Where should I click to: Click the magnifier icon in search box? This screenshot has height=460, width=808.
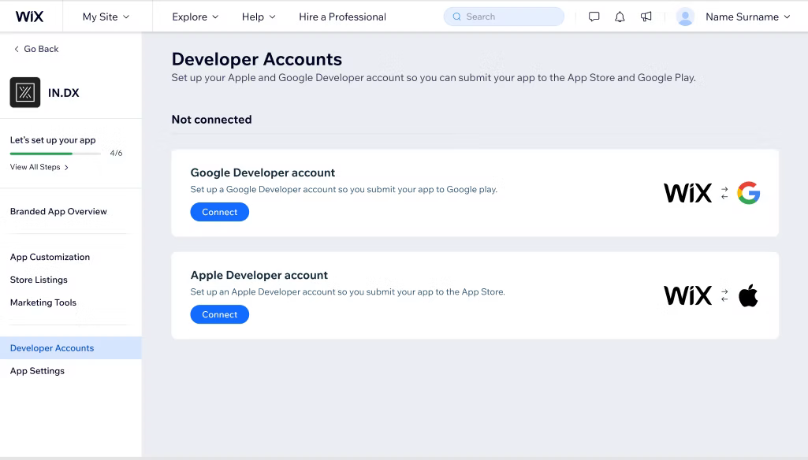pos(456,17)
